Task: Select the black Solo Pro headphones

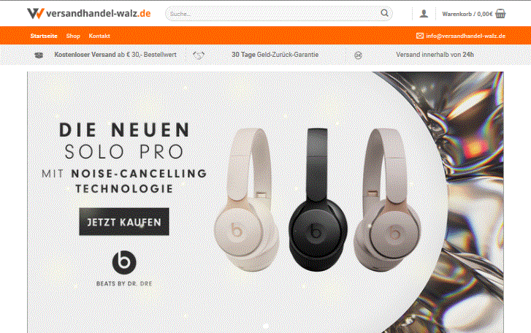Action: 318,199
